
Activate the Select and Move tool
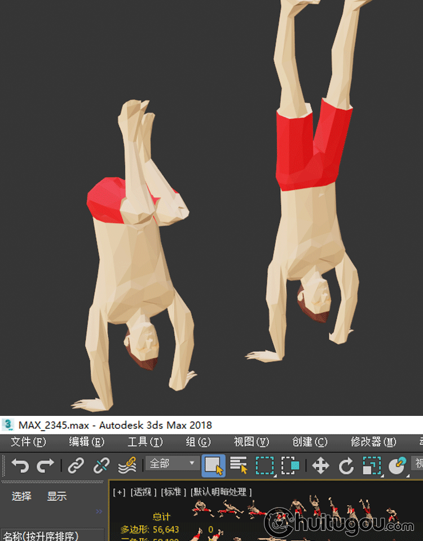point(320,466)
